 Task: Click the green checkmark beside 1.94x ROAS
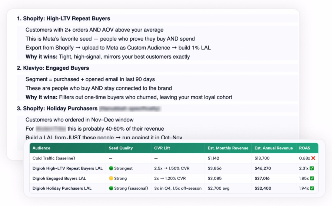(312, 188)
